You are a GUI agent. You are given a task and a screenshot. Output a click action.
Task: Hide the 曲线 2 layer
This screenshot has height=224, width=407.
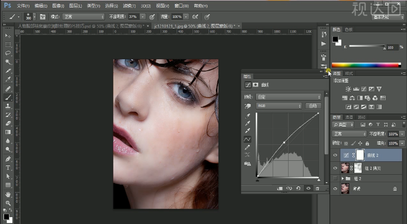(x=335, y=155)
